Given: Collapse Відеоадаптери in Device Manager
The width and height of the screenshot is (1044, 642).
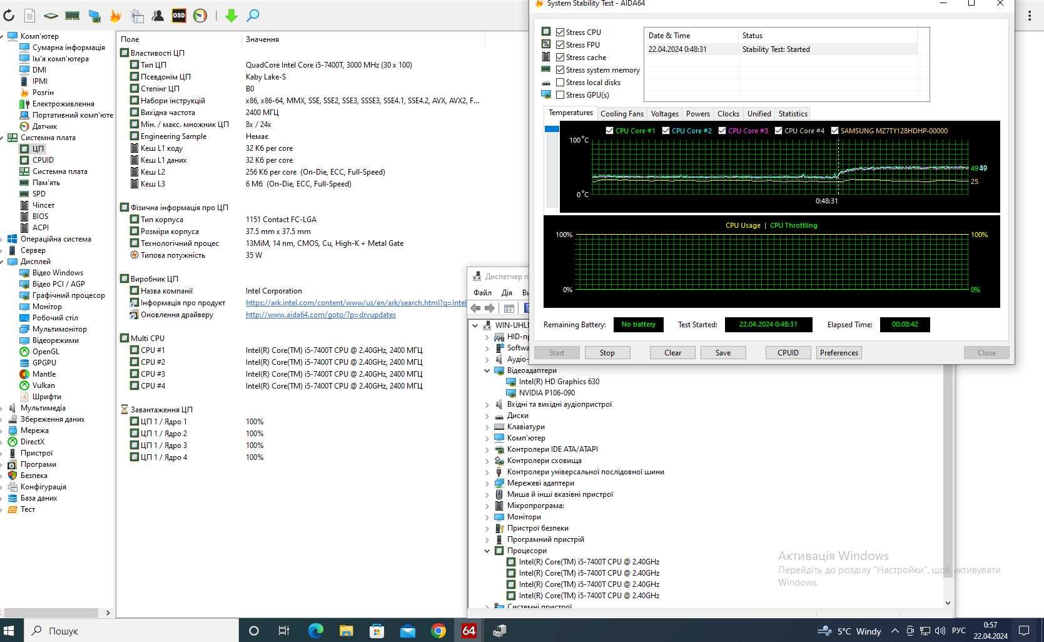Looking at the screenshot, I should [x=487, y=370].
